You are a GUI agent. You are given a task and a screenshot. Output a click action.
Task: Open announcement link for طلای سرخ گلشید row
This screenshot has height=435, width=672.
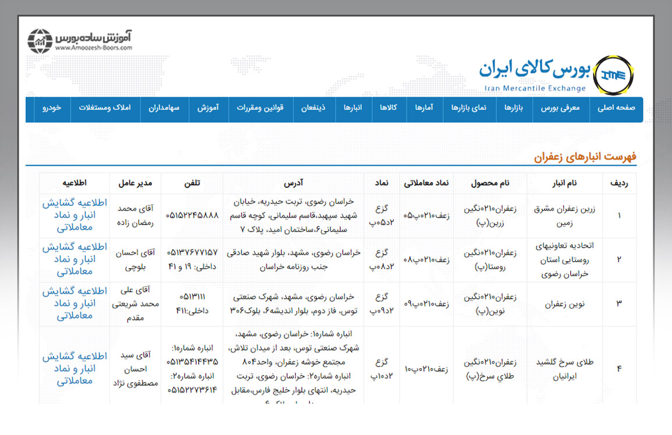(x=74, y=369)
